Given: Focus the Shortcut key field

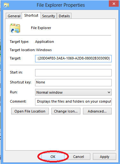Looking at the screenshot, I should pos(73,82).
